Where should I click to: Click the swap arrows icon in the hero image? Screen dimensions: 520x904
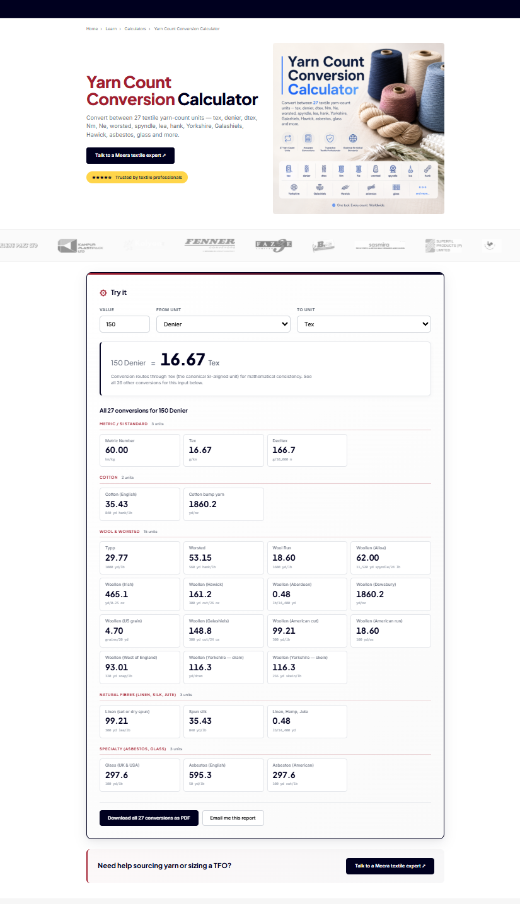click(288, 139)
